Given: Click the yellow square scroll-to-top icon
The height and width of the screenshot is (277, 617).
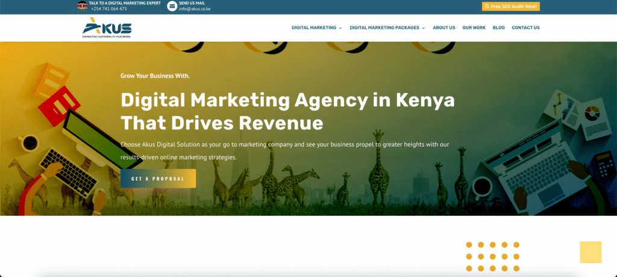Looking at the screenshot, I should tap(590, 252).
